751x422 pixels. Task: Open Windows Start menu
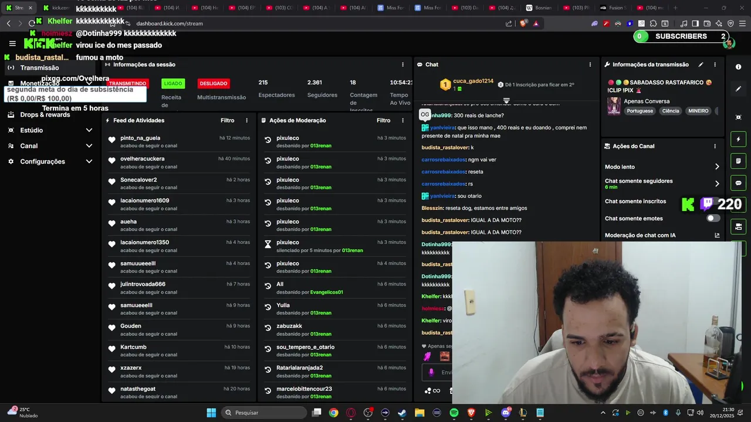point(211,413)
